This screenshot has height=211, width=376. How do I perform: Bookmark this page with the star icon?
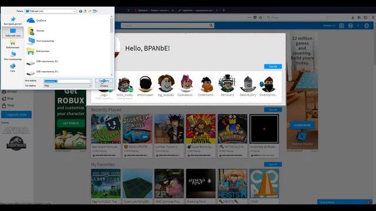tap(260, 18)
